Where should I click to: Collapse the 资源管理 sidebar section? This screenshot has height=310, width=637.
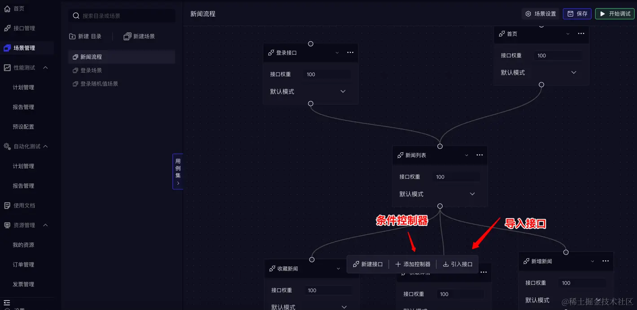[45, 225]
